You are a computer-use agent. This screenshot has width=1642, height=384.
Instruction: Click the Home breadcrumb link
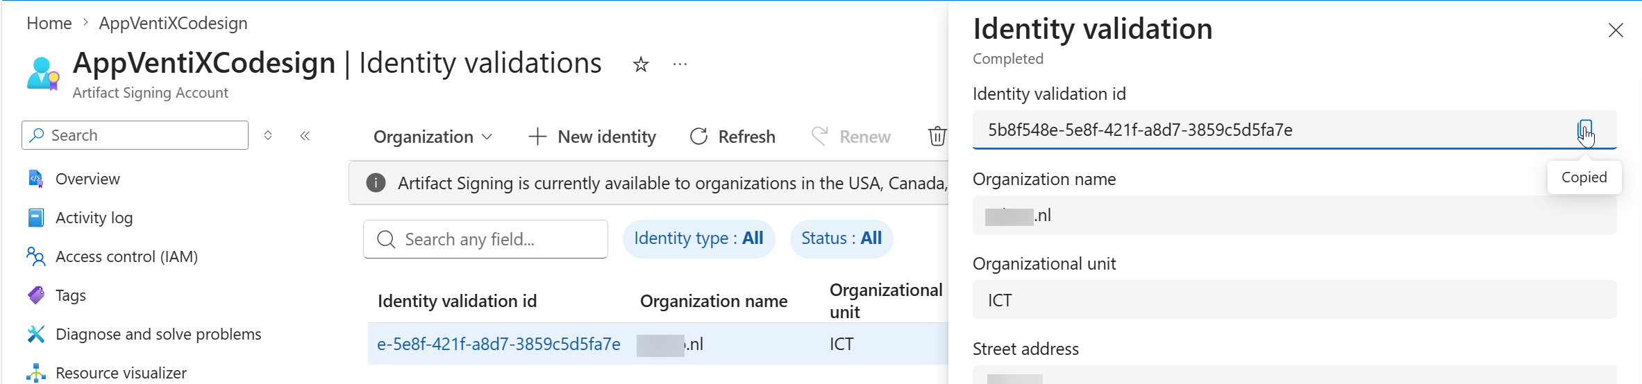pos(49,23)
